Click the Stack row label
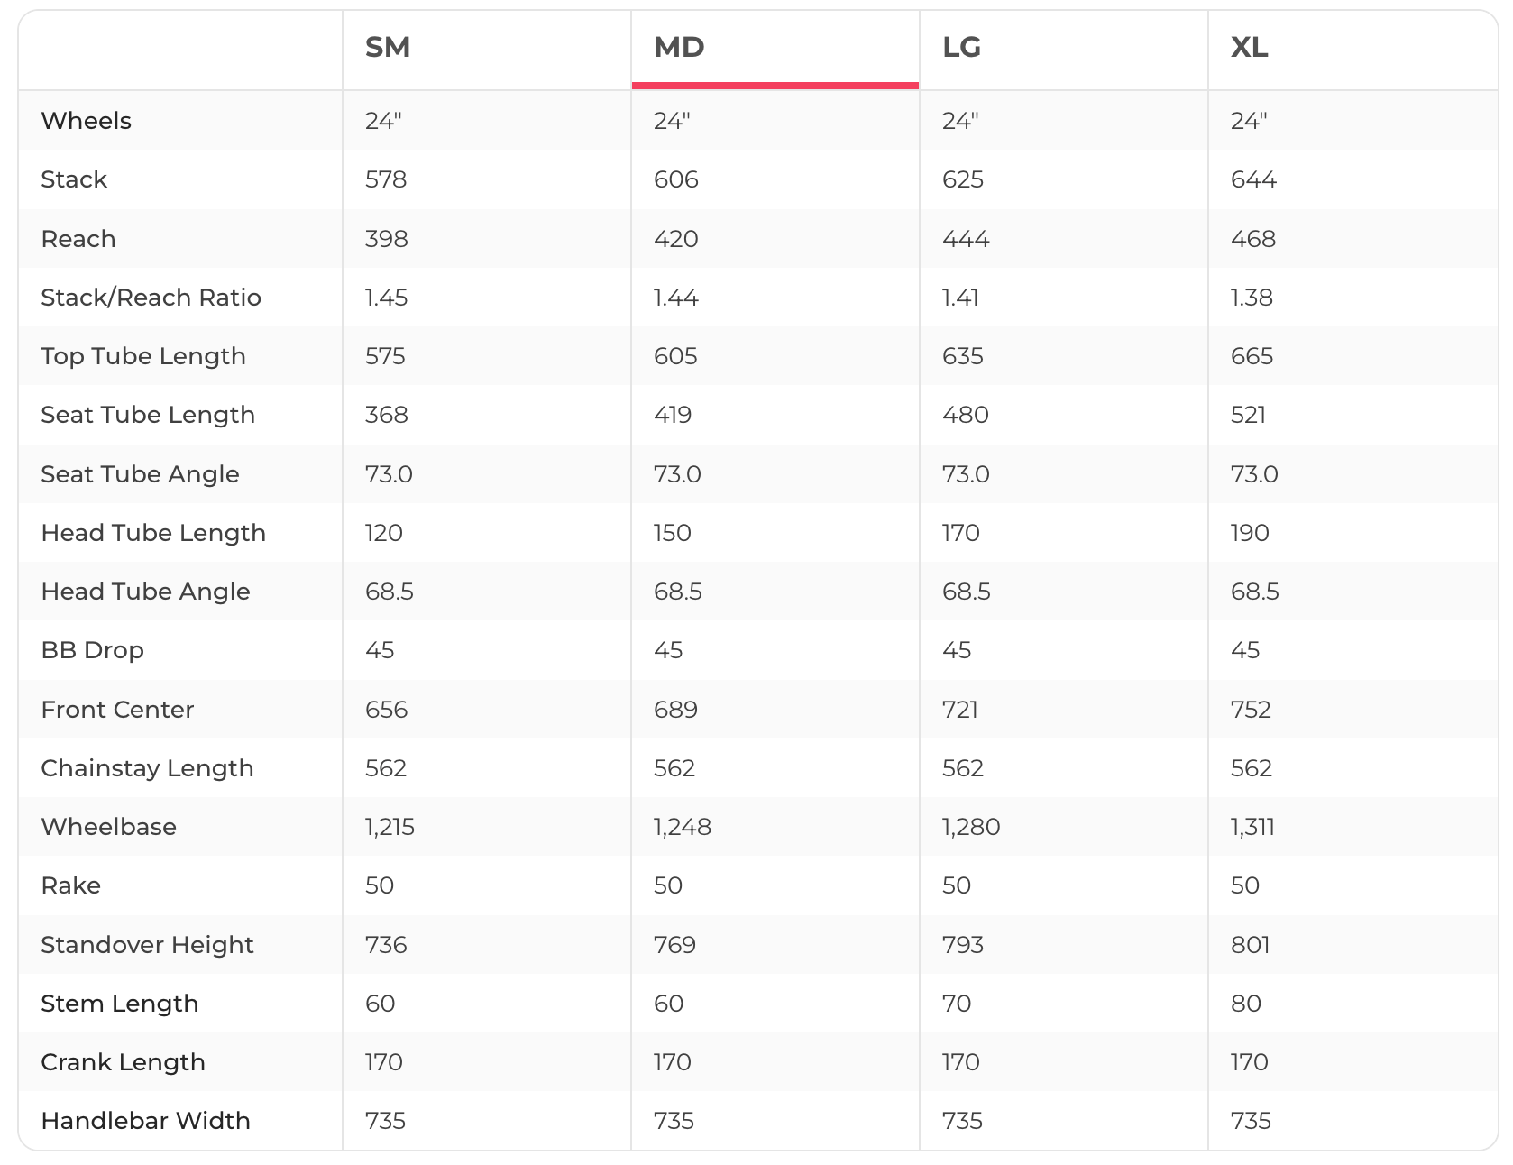 (74, 179)
